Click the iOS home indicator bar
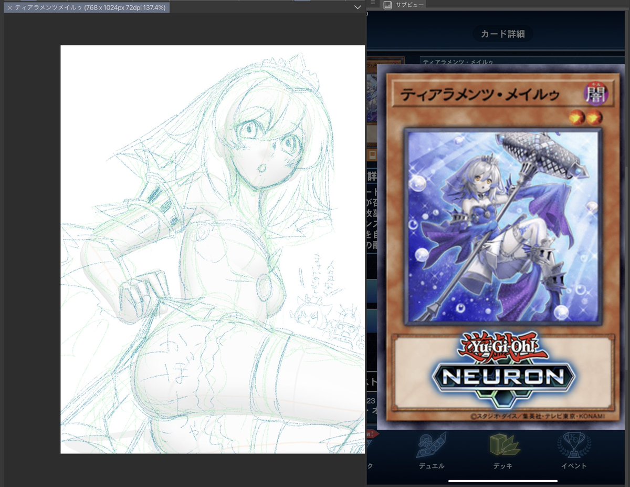The height and width of the screenshot is (487, 630). click(502, 481)
